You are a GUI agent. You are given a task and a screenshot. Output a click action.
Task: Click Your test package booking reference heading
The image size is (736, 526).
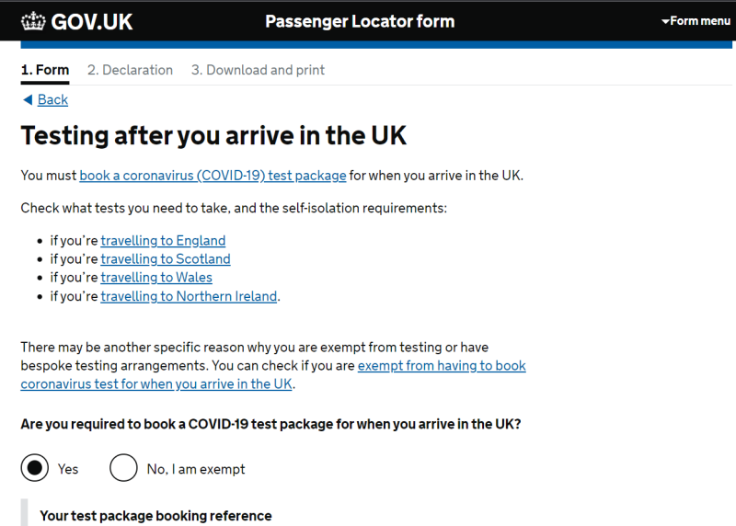point(155,515)
